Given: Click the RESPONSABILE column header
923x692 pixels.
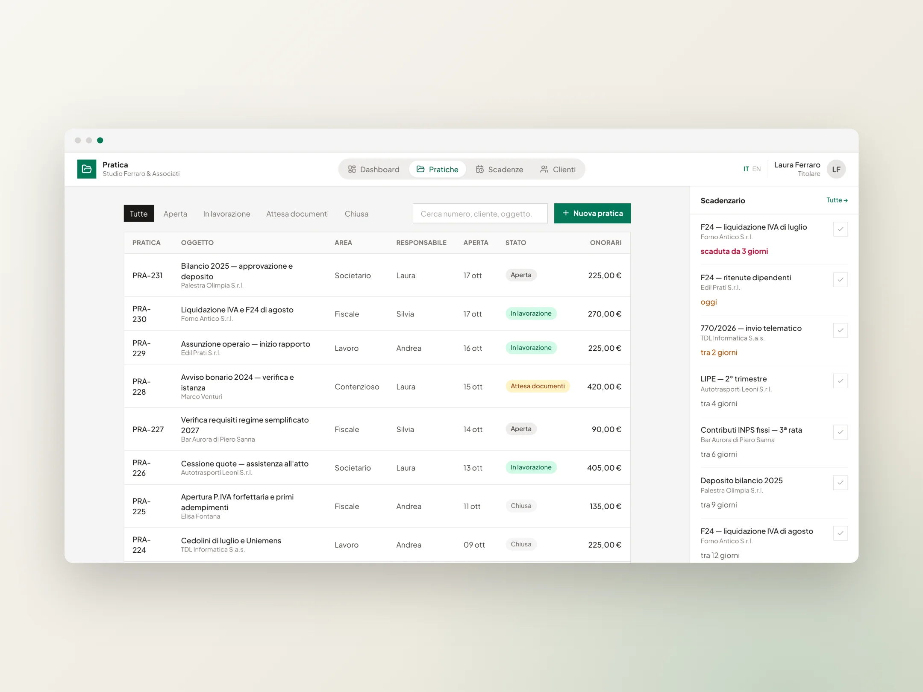Looking at the screenshot, I should point(421,243).
